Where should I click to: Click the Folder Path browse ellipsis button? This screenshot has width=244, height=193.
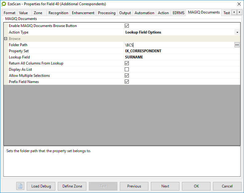coord(237,45)
